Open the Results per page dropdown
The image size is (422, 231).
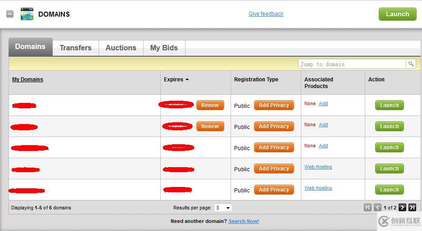[x=223, y=208]
